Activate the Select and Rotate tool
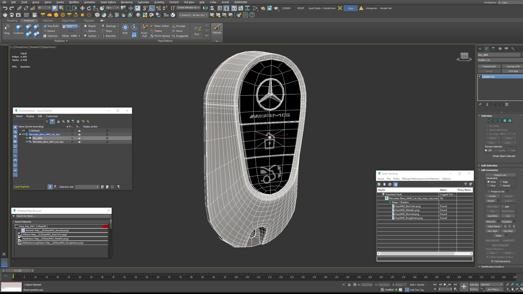 [89, 8]
